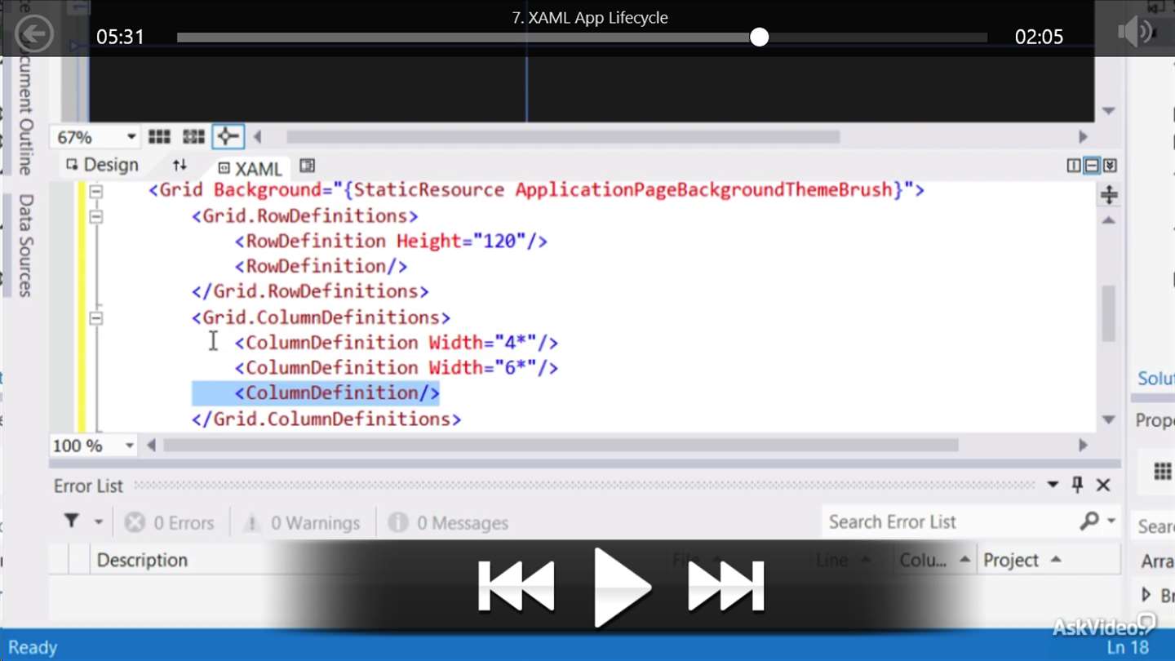Click the closing Grid.RowDefinitions tag
1175x661 pixels.
pyautogui.click(x=310, y=291)
